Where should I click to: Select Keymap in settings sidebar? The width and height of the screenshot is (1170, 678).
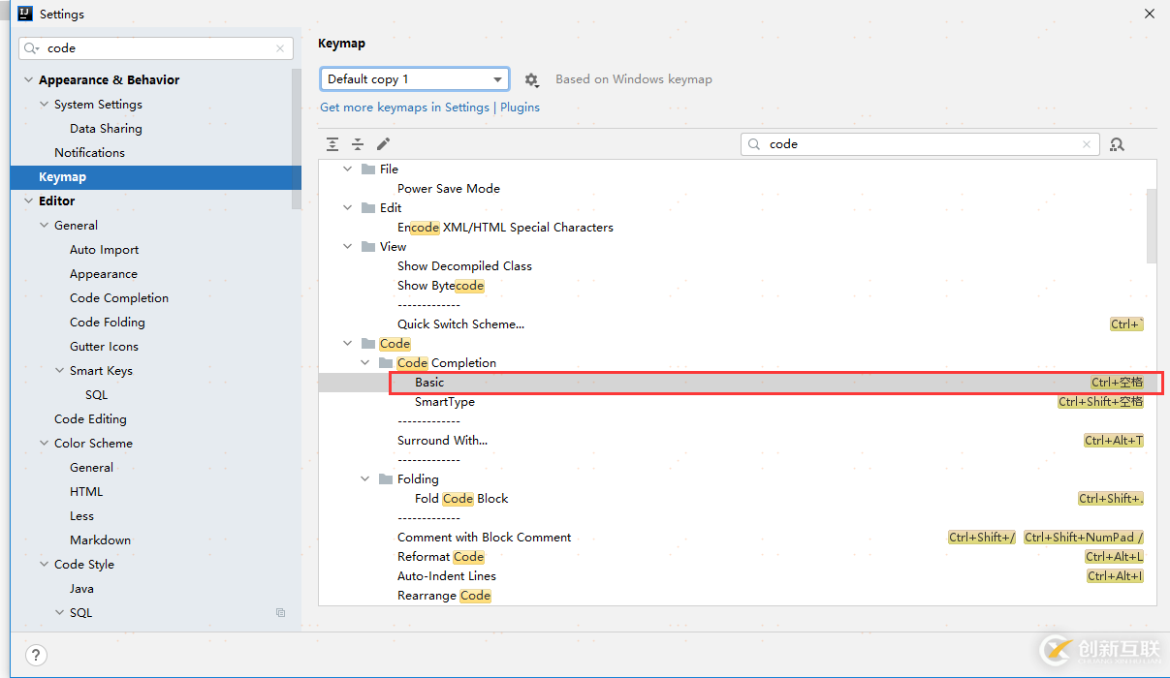point(62,177)
